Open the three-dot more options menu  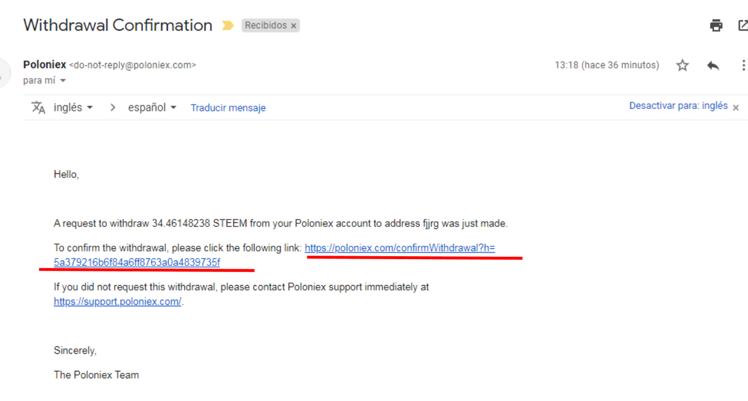pos(743,65)
